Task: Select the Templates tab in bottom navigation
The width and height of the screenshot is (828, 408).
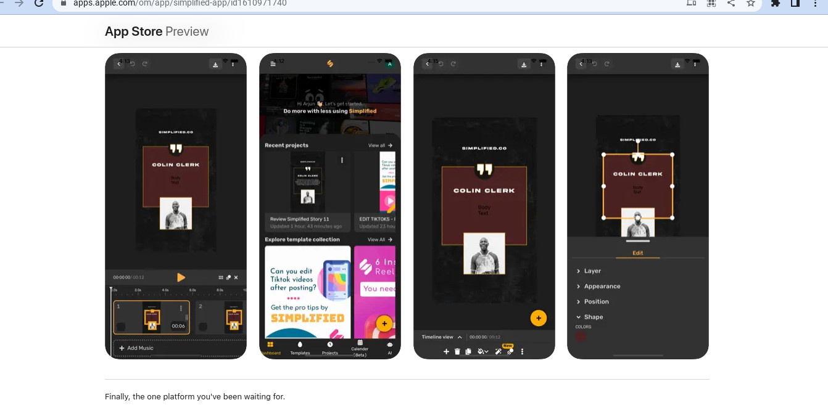Action: point(300,348)
